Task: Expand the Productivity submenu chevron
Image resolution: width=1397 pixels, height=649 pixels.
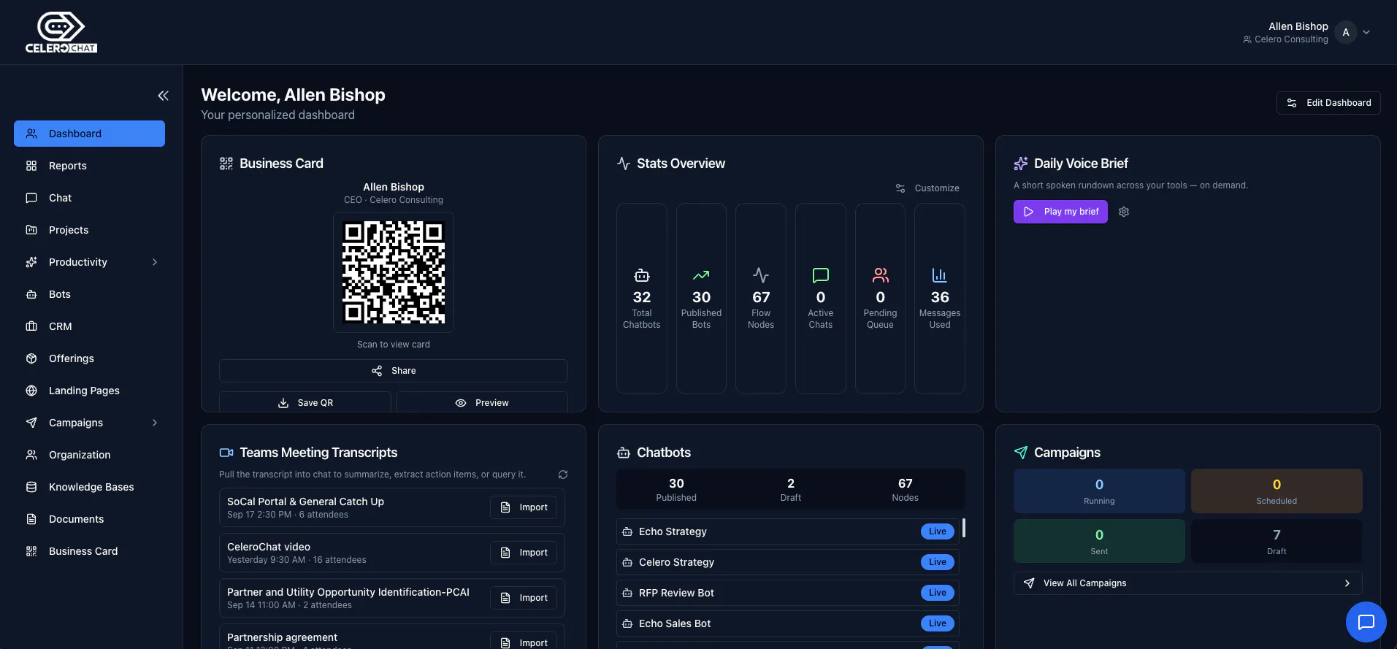Action: (x=155, y=262)
